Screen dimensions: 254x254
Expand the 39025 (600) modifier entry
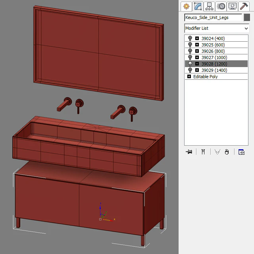197,45
